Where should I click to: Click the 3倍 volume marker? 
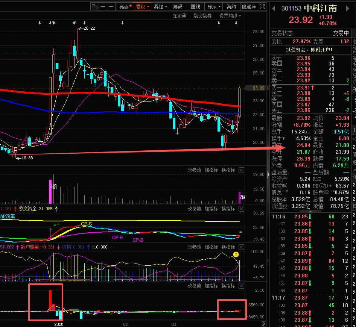click(53, 187)
